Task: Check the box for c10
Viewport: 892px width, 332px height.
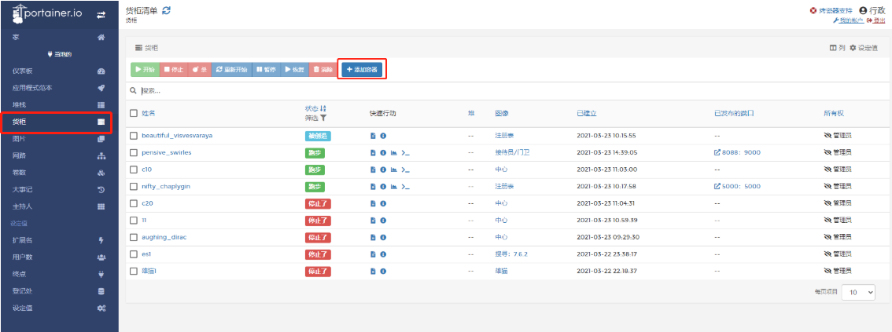Action: pyautogui.click(x=134, y=169)
